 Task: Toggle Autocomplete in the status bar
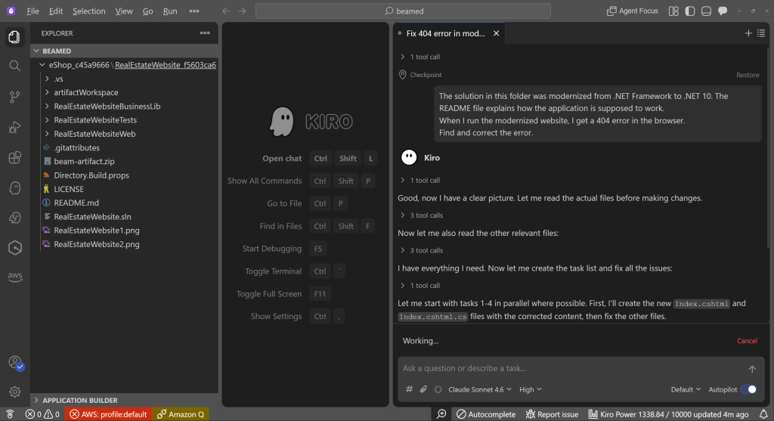[x=486, y=414]
